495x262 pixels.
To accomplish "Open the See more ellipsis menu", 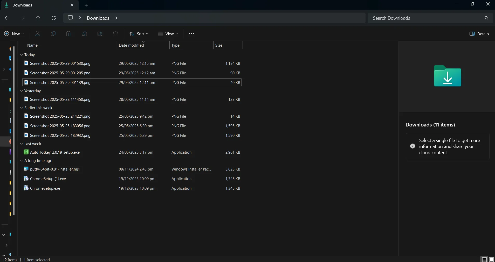I will (191, 34).
